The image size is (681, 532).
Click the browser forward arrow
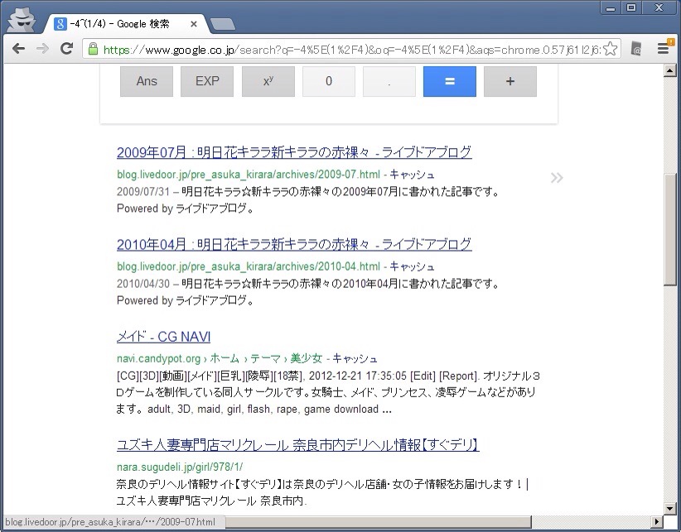pyautogui.click(x=42, y=49)
